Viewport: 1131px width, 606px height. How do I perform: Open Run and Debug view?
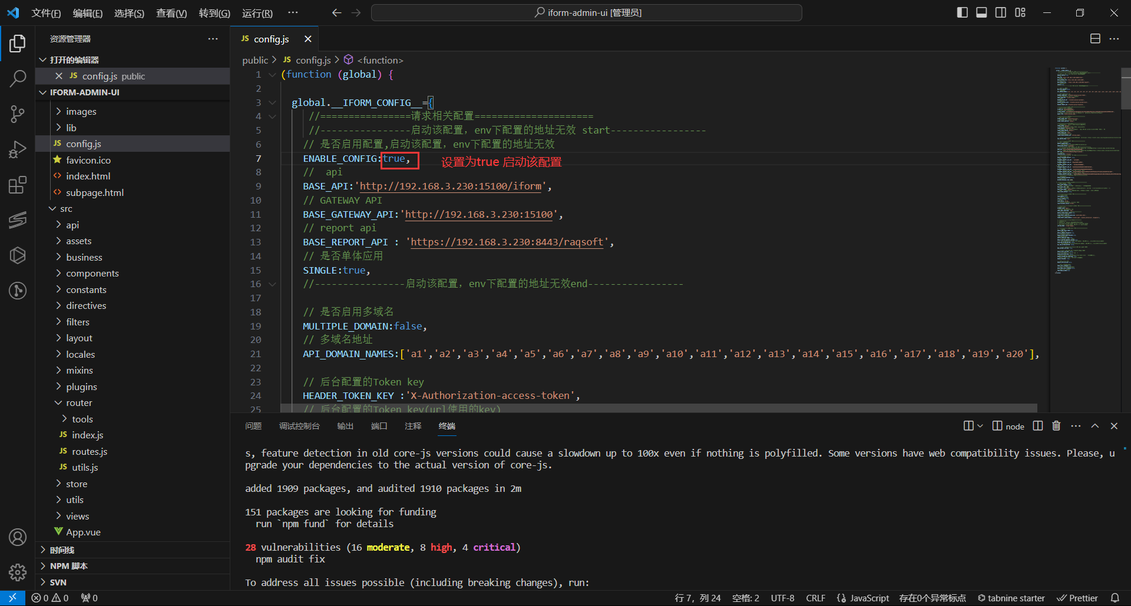tap(18, 149)
